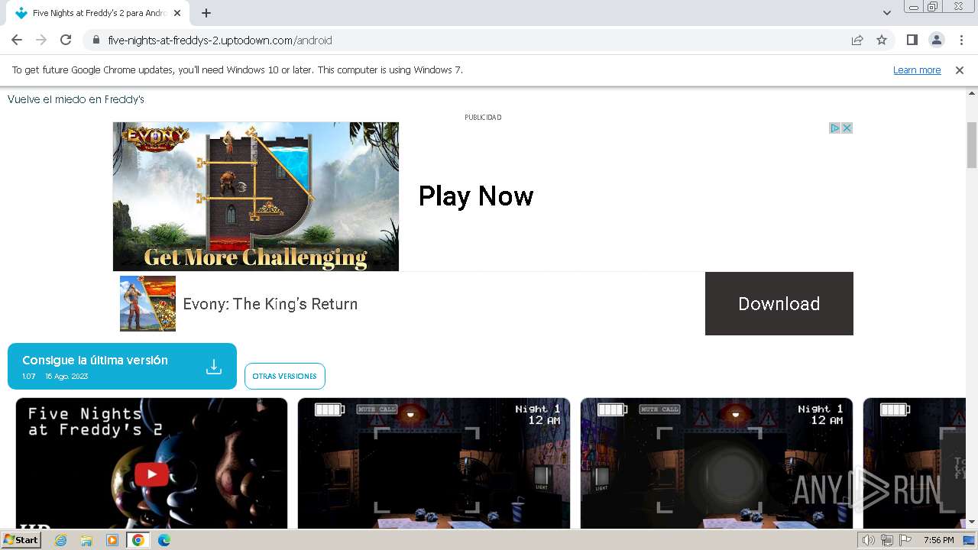This screenshot has height=550, width=978.
Task: Reload the current page
Action: tap(66, 40)
